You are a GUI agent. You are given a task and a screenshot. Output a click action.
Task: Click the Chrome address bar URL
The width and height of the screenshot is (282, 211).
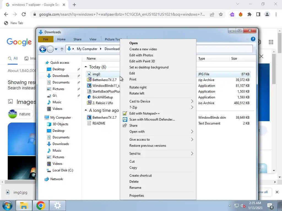pyautogui.click(x=122, y=14)
